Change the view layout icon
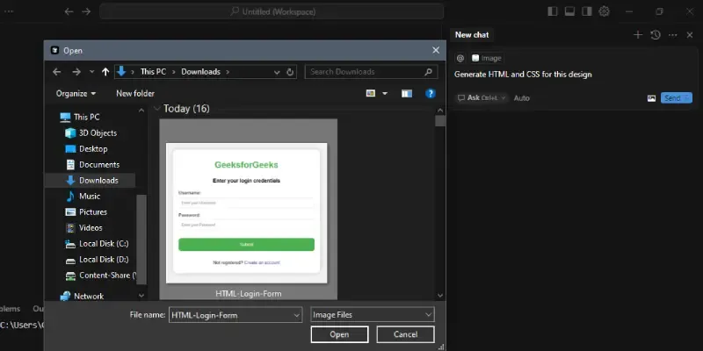Viewport: 703px width, 351px height. 370,94
